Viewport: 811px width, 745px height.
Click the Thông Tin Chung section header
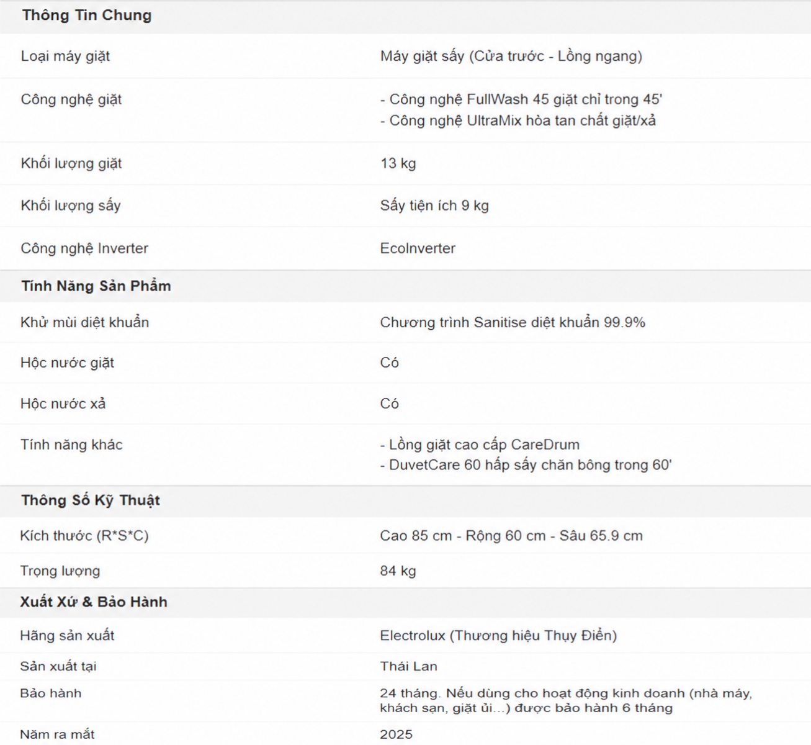click(87, 16)
